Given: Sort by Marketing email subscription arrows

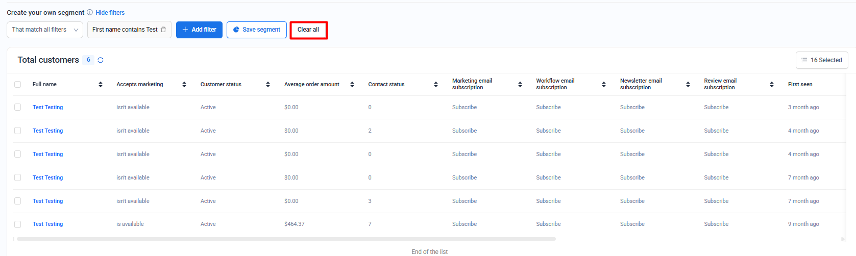Looking at the screenshot, I should 520,85.
